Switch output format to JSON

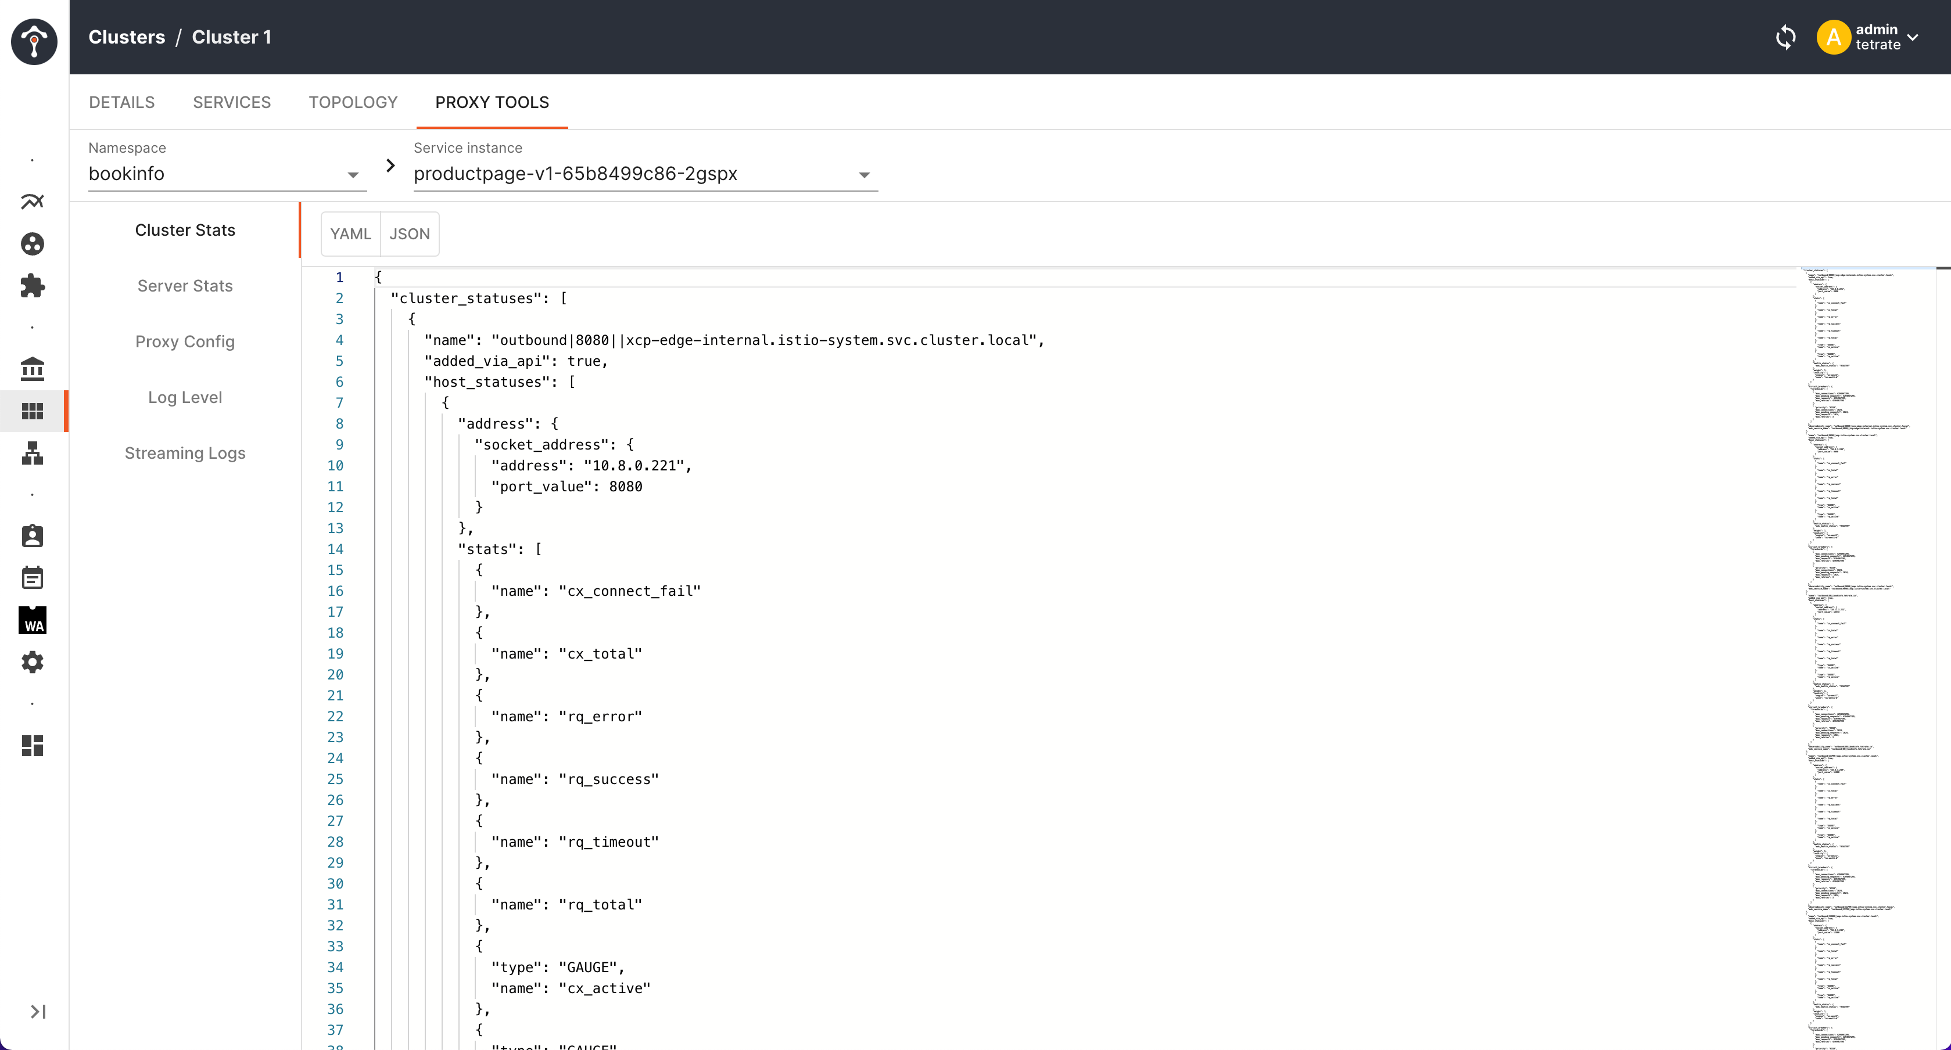[410, 234]
